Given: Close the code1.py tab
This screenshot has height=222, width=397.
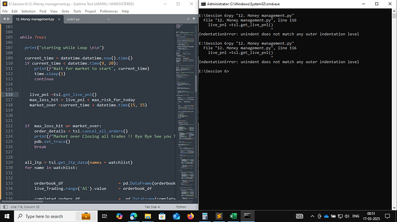Looking at the screenshot, I should pos(108,19).
